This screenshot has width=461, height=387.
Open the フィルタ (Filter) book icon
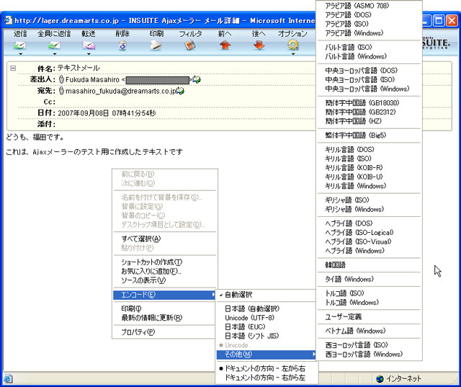[x=190, y=46]
